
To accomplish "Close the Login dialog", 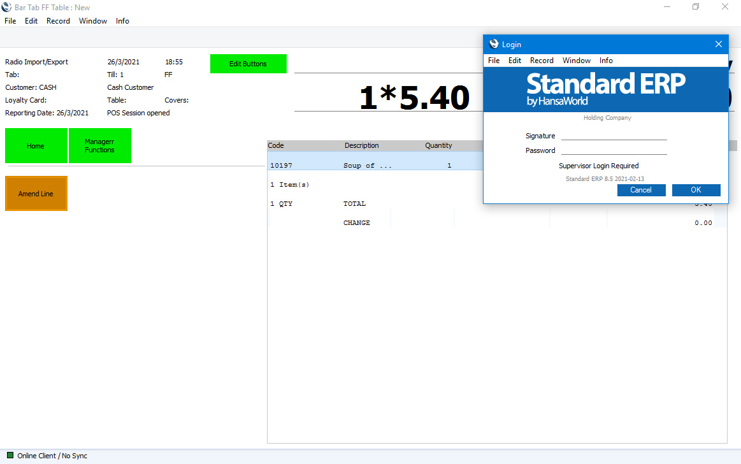I will 718,44.
